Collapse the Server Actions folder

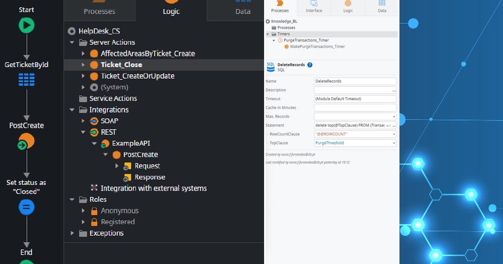pos(72,42)
